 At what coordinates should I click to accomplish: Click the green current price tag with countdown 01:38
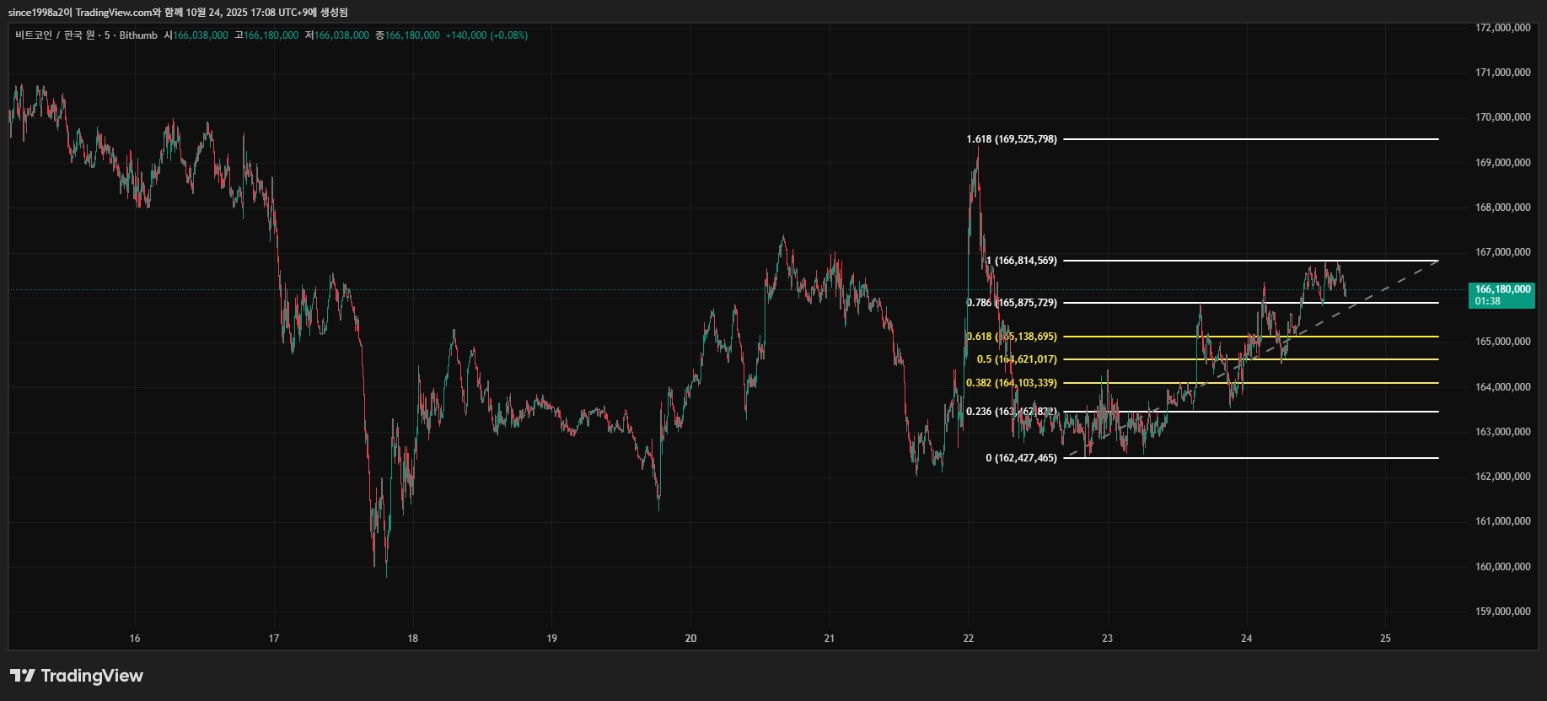1501,295
